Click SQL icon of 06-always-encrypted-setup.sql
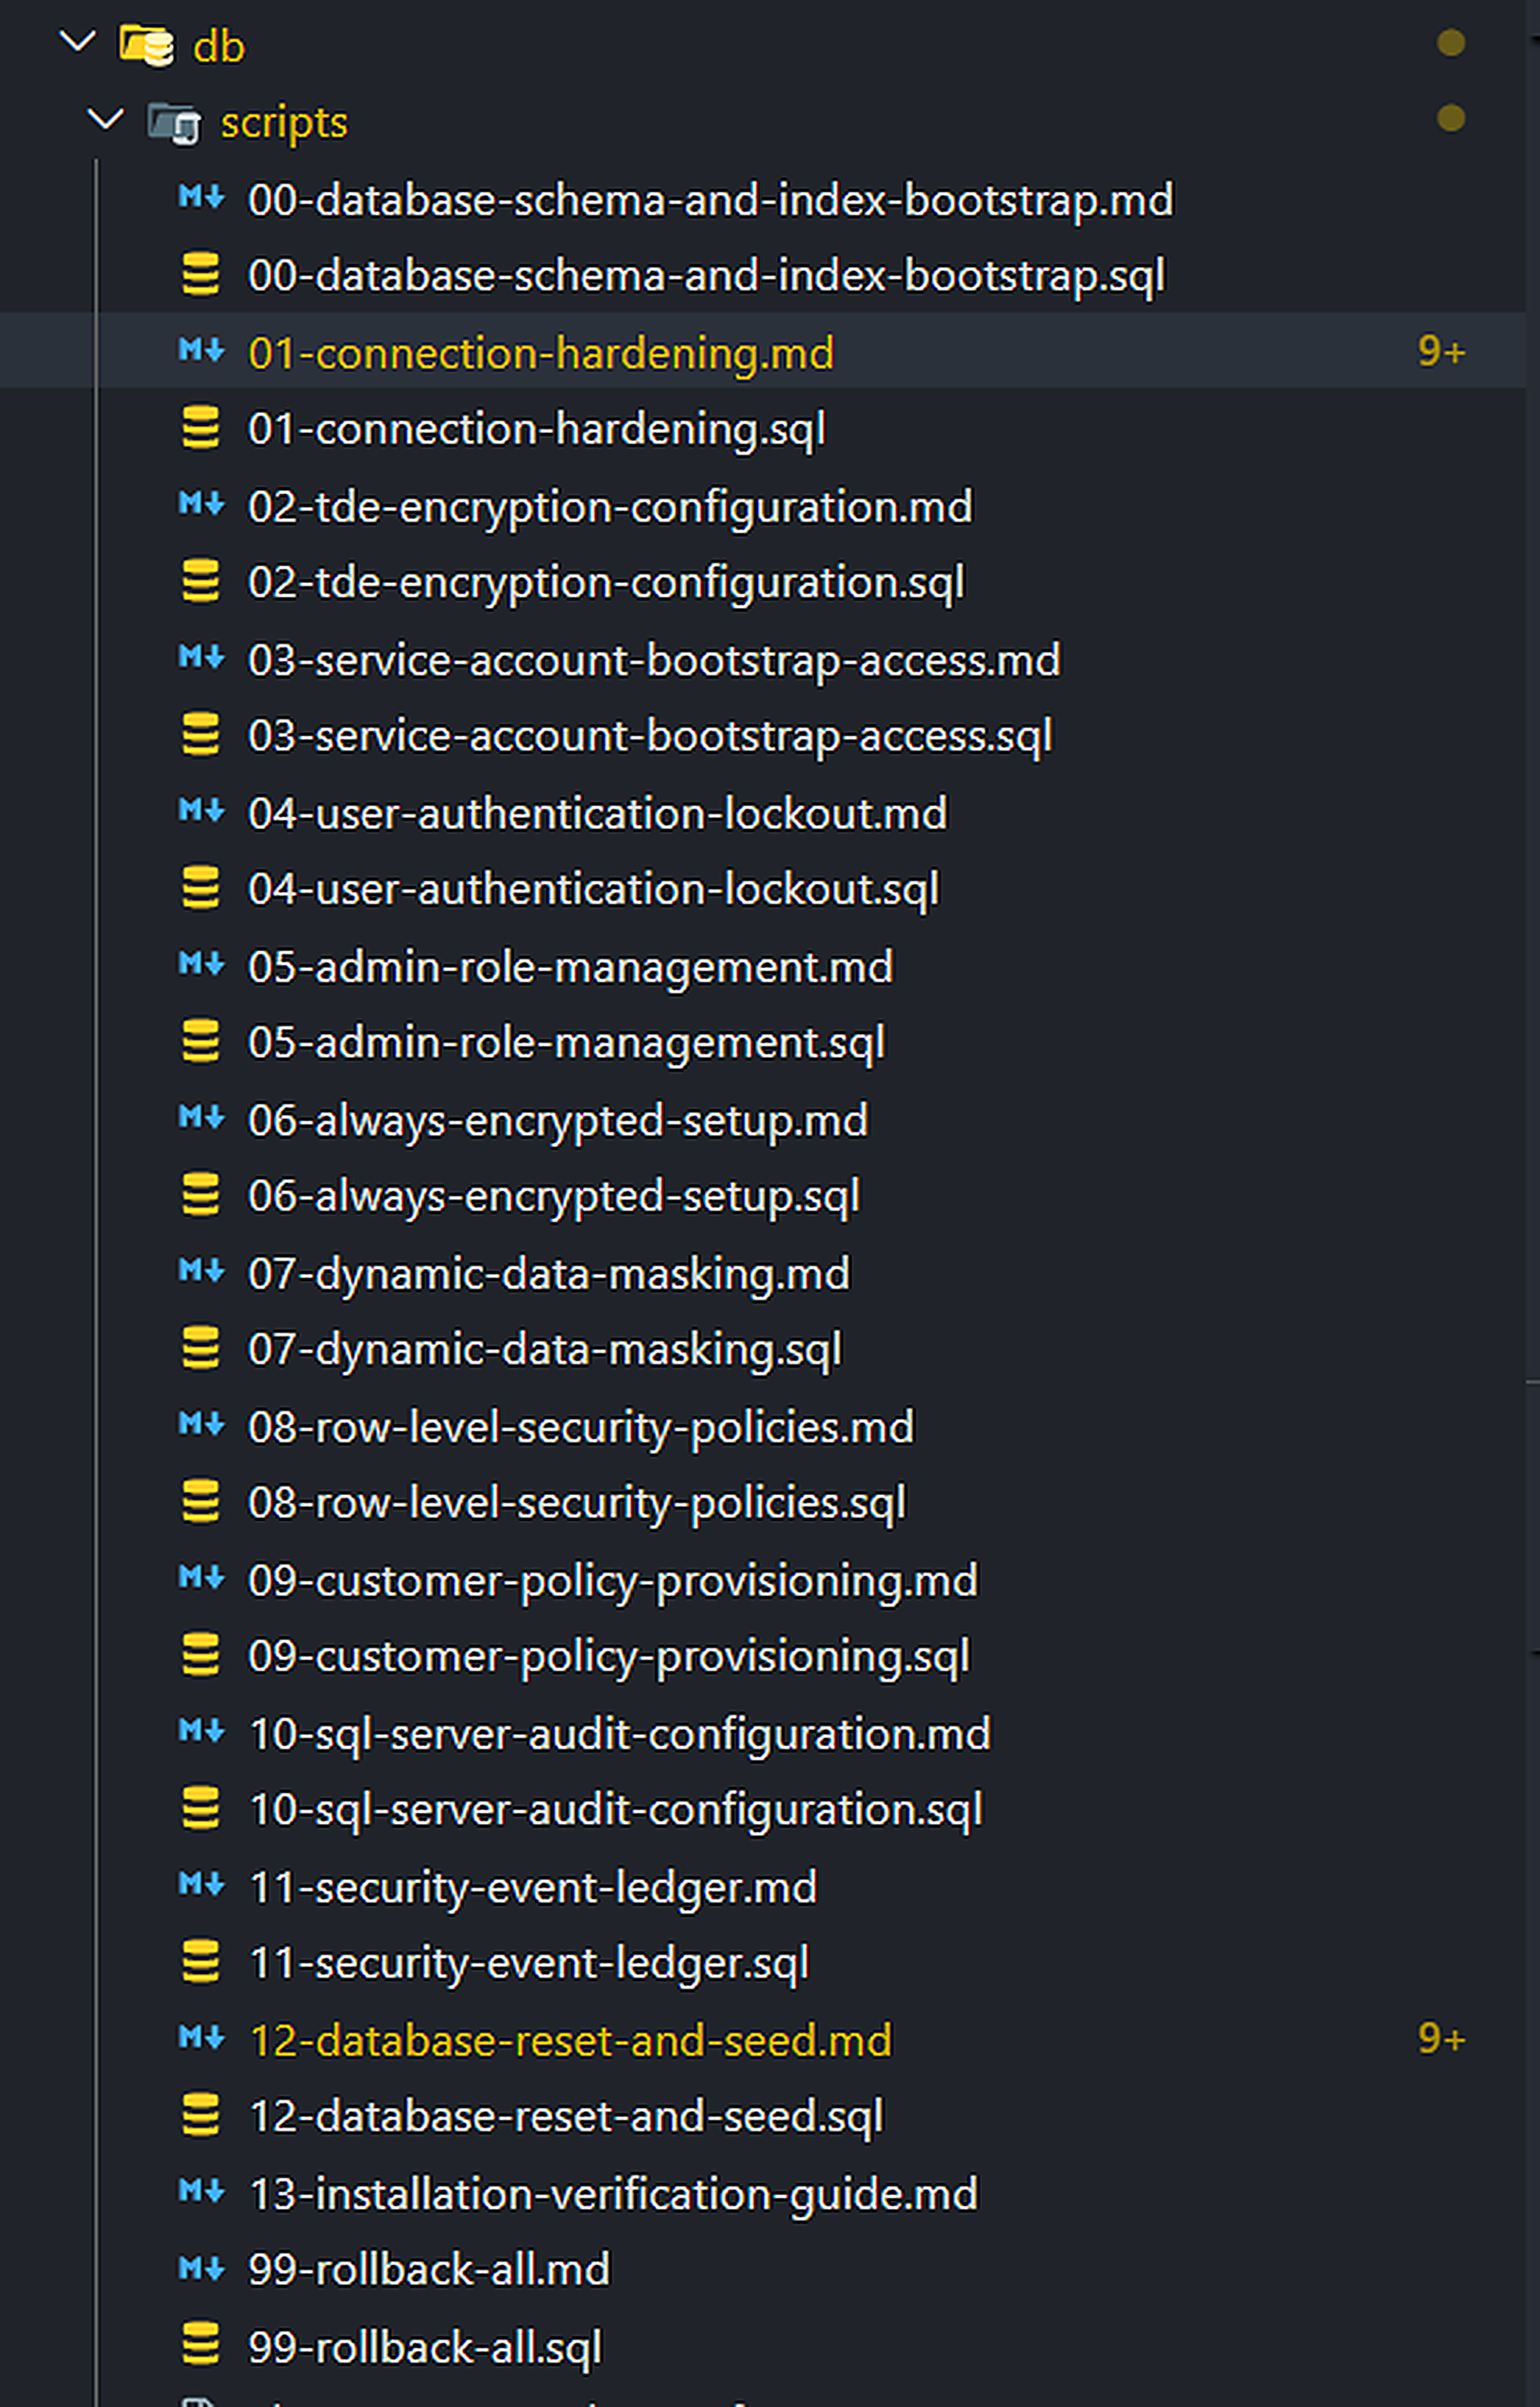Screen dimensions: 1540x2407 201,1194
